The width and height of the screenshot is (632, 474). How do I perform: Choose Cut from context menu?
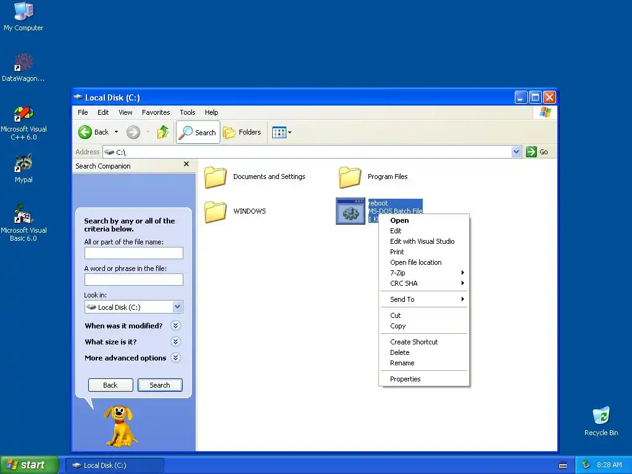[424, 315]
